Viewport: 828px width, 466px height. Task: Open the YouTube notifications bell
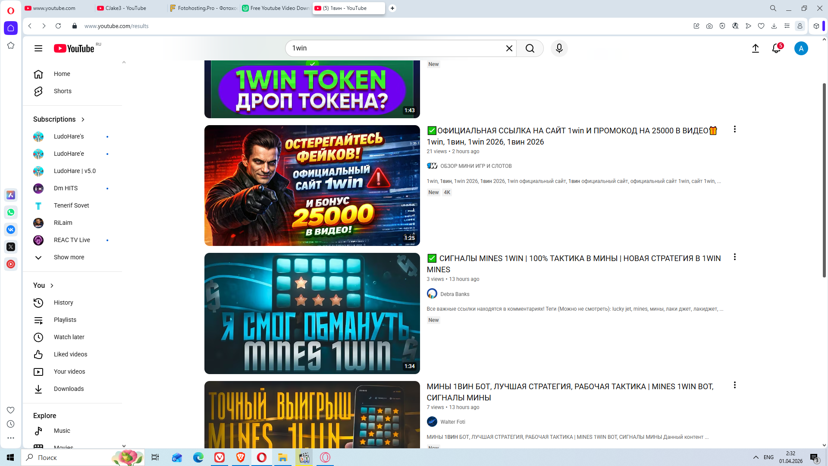776,48
